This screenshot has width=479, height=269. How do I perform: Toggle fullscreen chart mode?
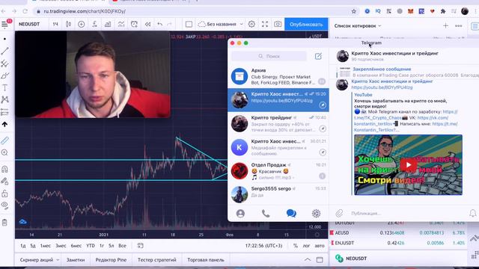(265, 24)
